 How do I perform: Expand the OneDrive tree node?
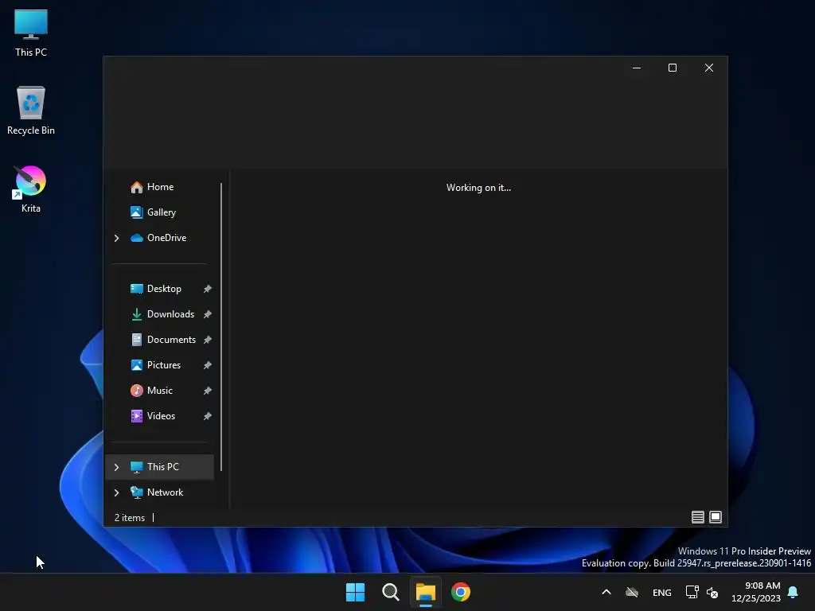pyautogui.click(x=116, y=238)
